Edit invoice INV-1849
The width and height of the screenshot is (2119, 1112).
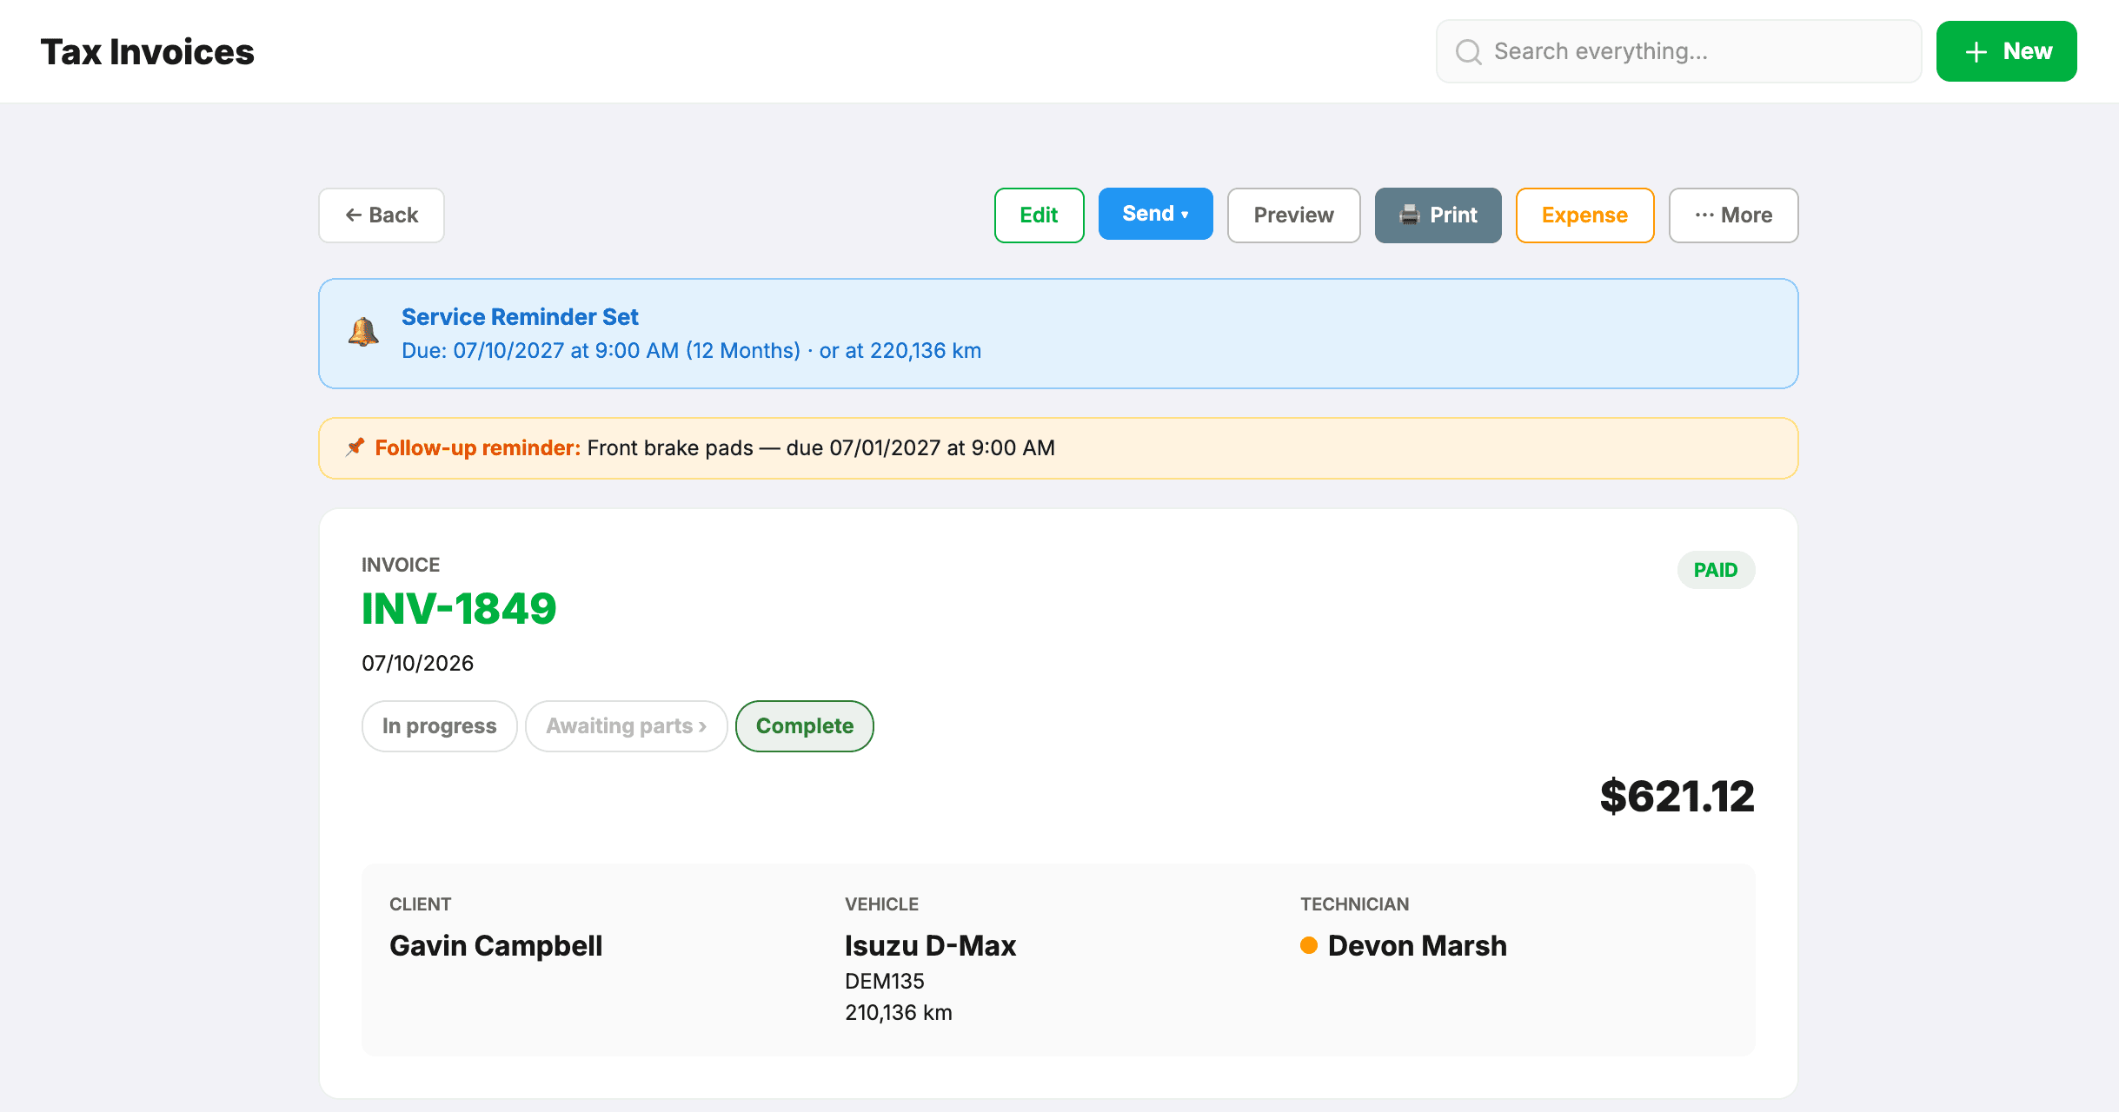[1040, 215]
